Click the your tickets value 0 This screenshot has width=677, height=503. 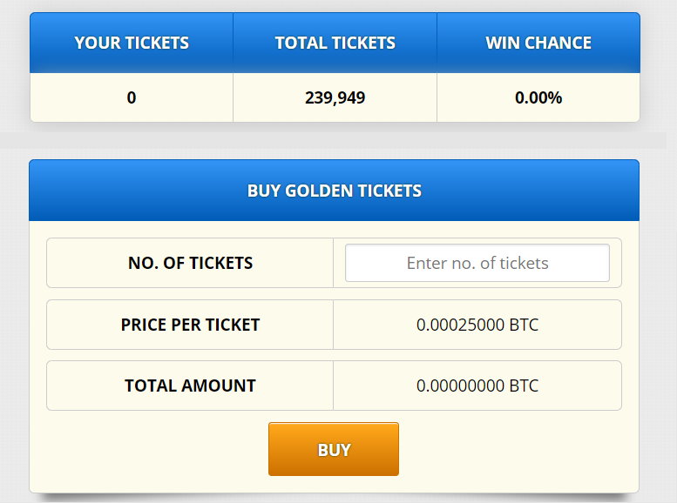coord(132,98)
